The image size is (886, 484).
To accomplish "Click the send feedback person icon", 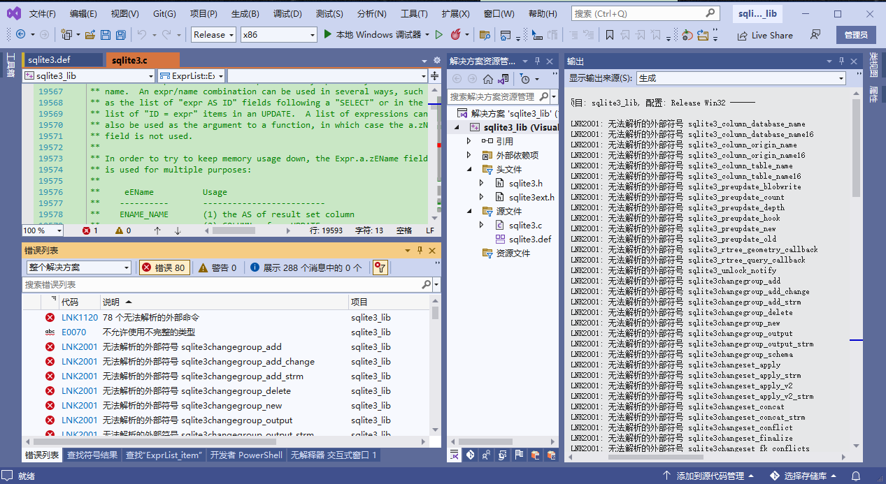I will (x=815, y=34).
